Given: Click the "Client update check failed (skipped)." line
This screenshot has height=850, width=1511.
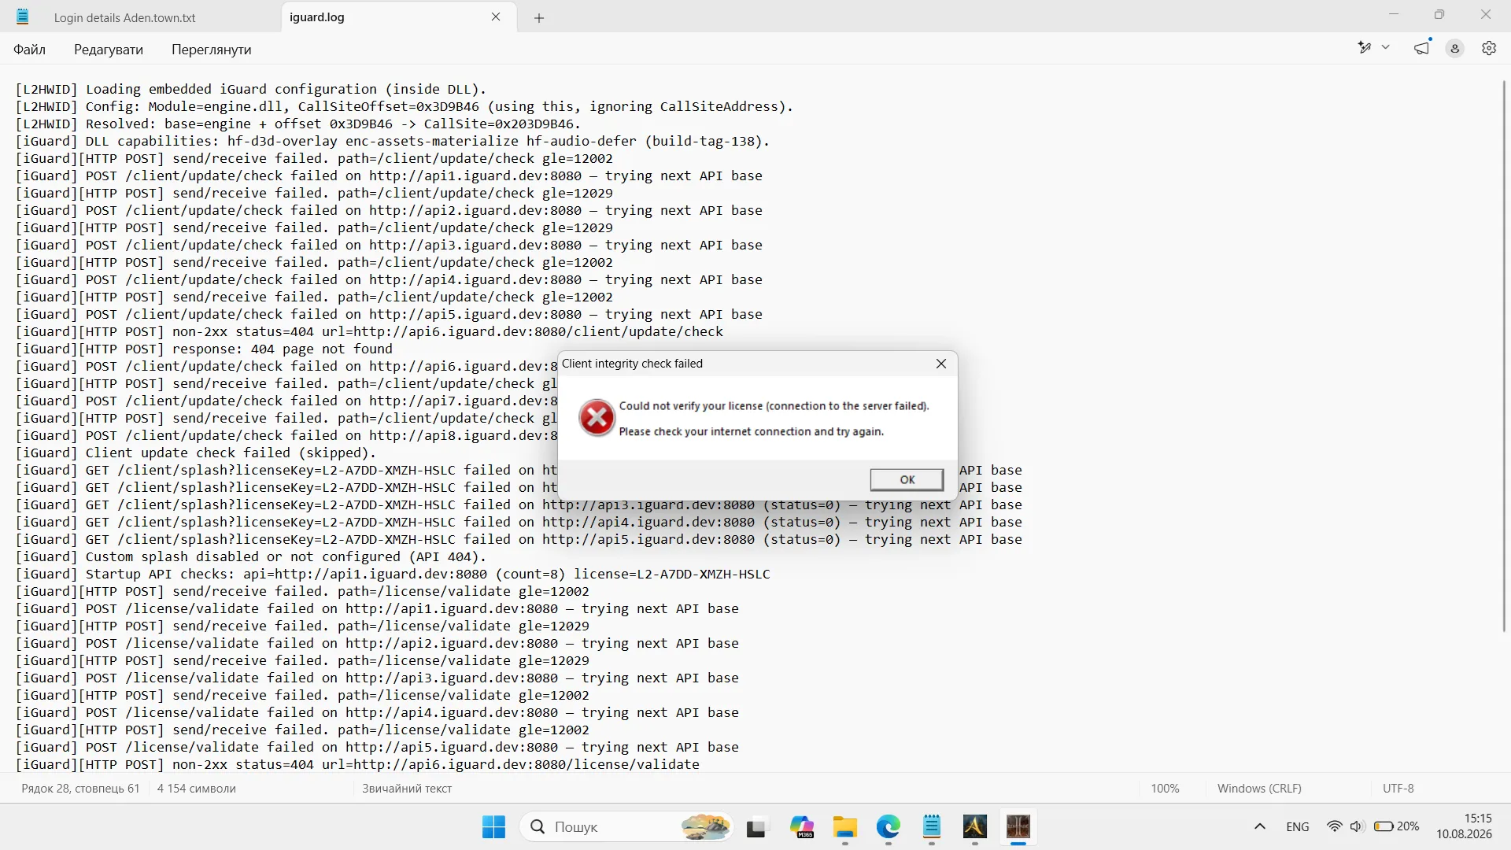Looking at the screenshot, I should (196, 453).
